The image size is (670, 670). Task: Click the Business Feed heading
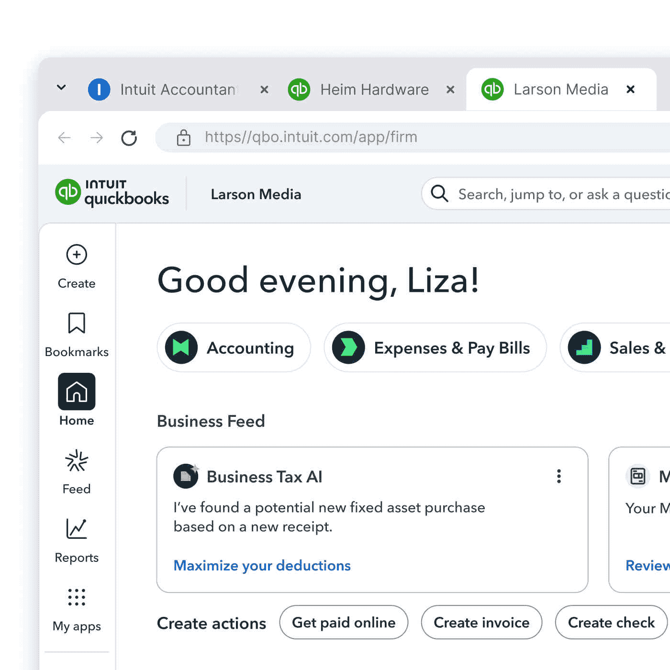point(211,421)
